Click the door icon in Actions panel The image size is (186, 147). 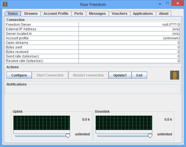click(x=175, y=75)
